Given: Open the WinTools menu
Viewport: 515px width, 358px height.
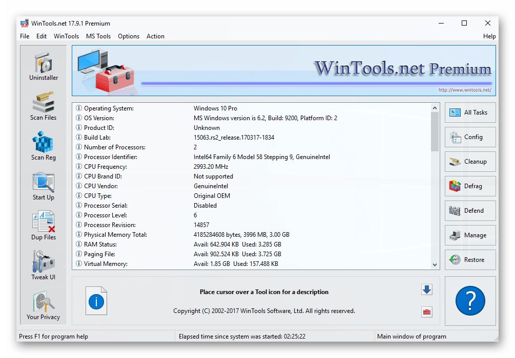Looking at the screenshot, I should 66,36.
